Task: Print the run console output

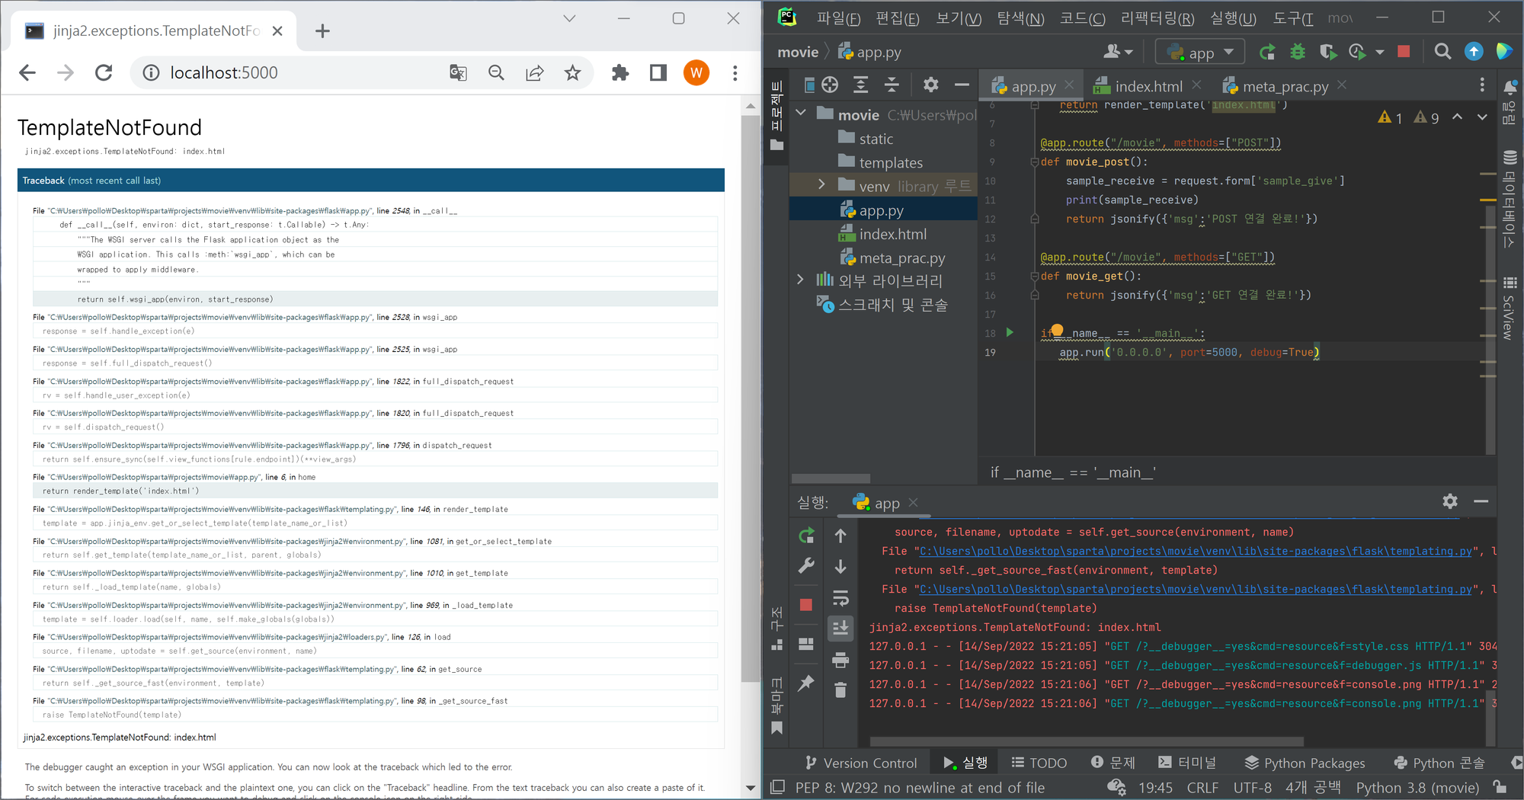Action: pyautogui.click(x=840, y=660)
